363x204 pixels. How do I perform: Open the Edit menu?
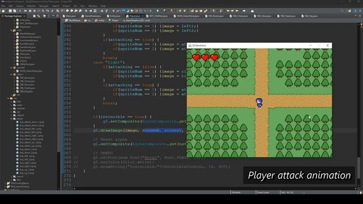click(x=10, y=6)
